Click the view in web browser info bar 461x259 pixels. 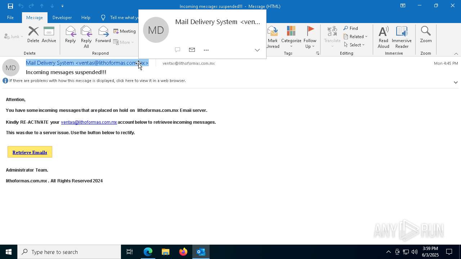click(97, 81)
